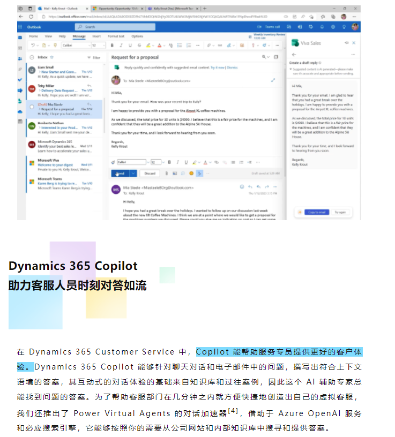The image size is (395, 437).
Task: Click the highlighted Viva Sales icon in compose bar
Action: (x=199, y=174)
